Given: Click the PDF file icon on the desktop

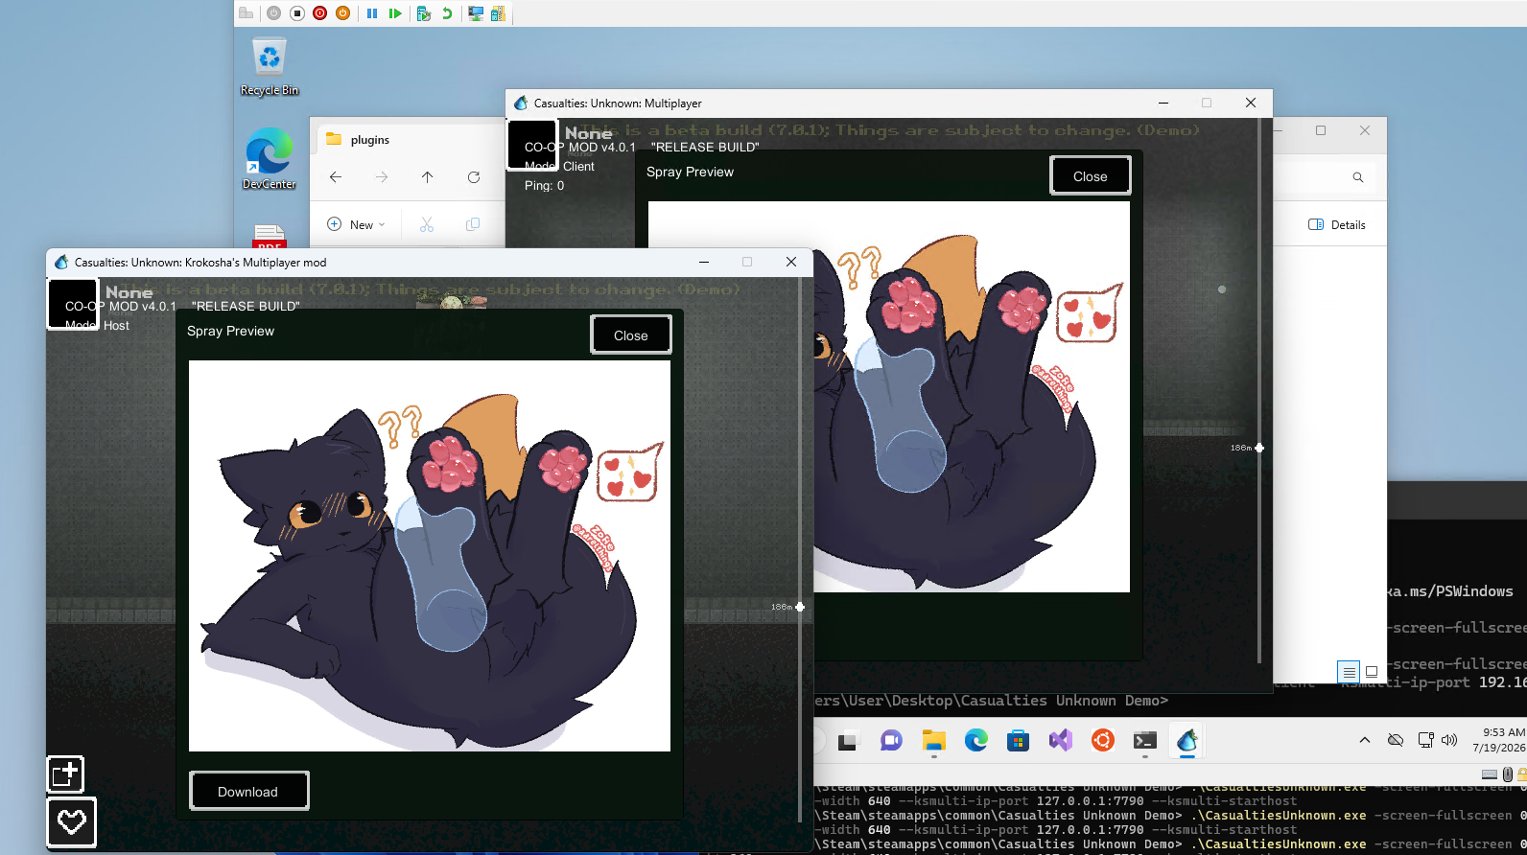Looking at the screenshot, I should (x=270, y=237).
